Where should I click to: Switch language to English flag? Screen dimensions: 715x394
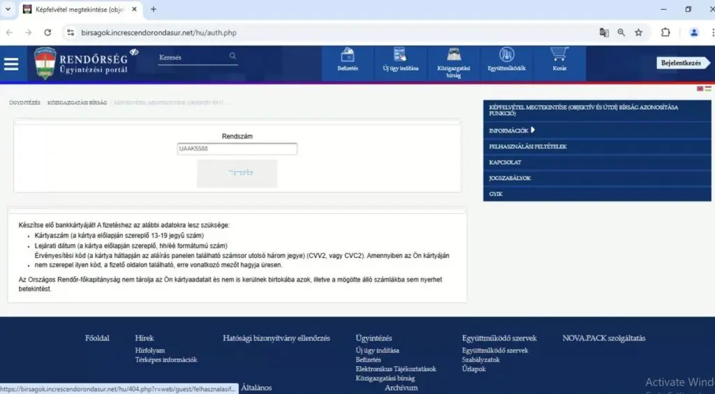pyautogui.click(x=700, y=89)
